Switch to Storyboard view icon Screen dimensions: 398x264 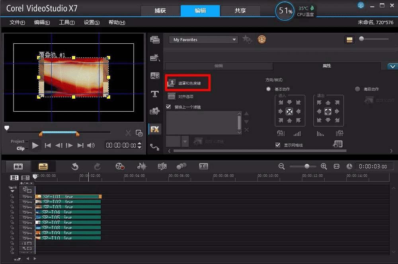tap(18, 167)
